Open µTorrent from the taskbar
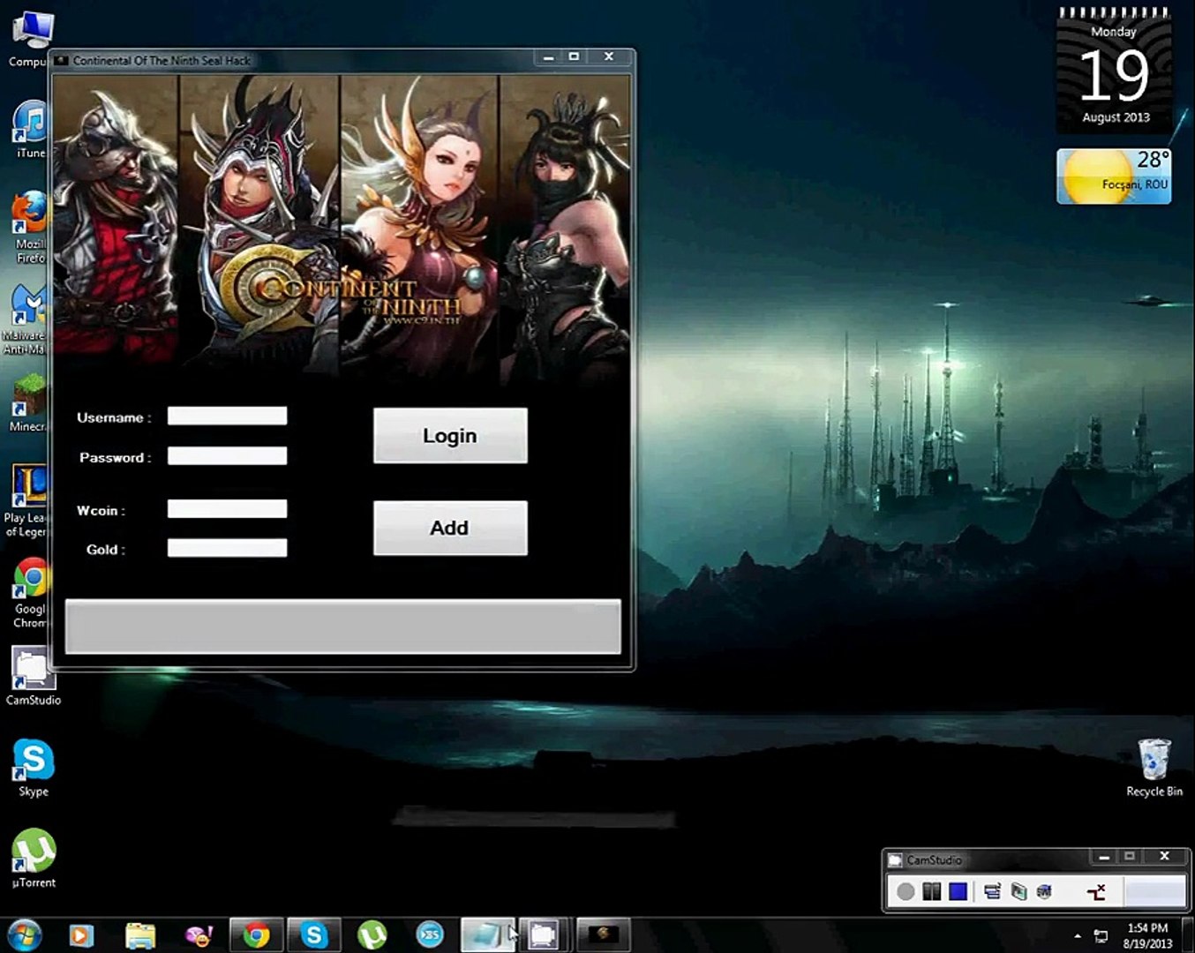 click(372, 935)
